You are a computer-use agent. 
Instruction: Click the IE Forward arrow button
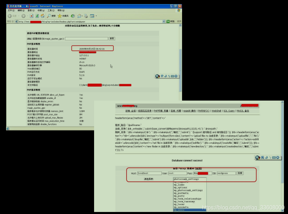23,16
